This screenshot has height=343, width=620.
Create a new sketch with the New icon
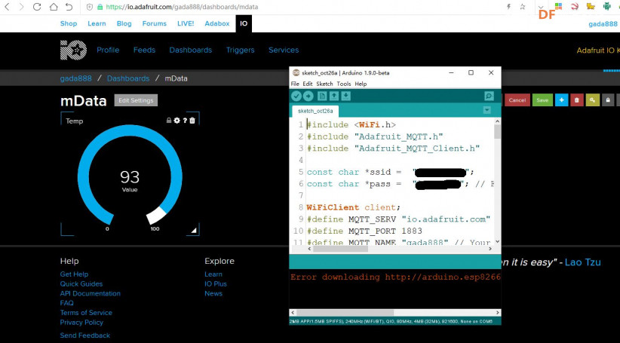coord(322,96)
